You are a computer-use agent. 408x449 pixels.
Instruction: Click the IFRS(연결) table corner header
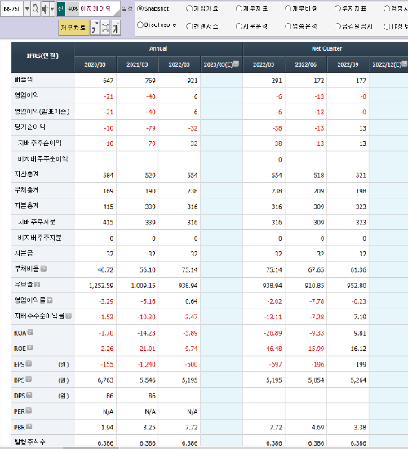[42, 56]
